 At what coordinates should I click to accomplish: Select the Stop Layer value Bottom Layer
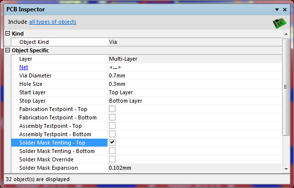(195, 101)
